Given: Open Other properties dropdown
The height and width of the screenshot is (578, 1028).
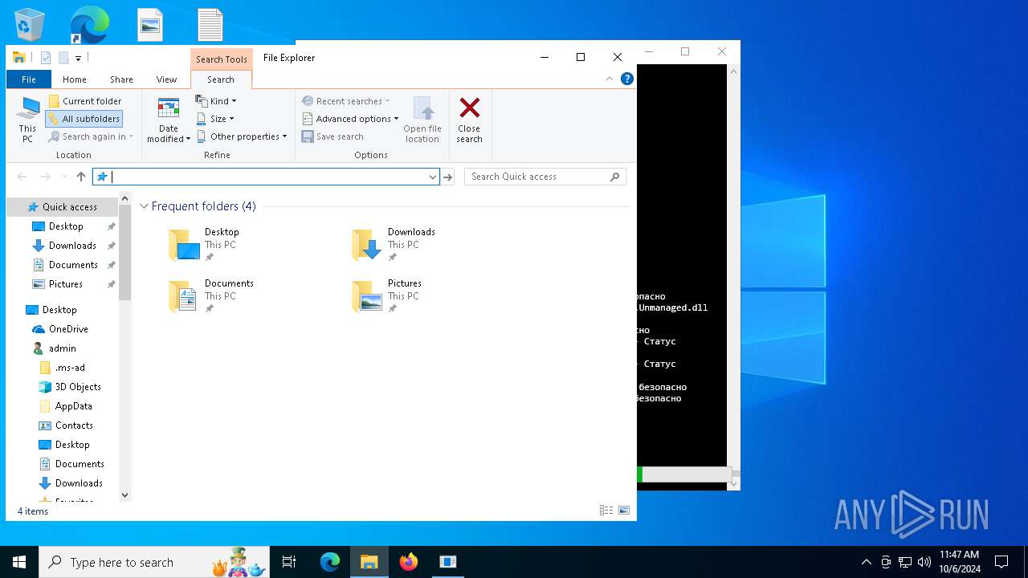Looking at the screenshot, I should click(x=242, y=136).
